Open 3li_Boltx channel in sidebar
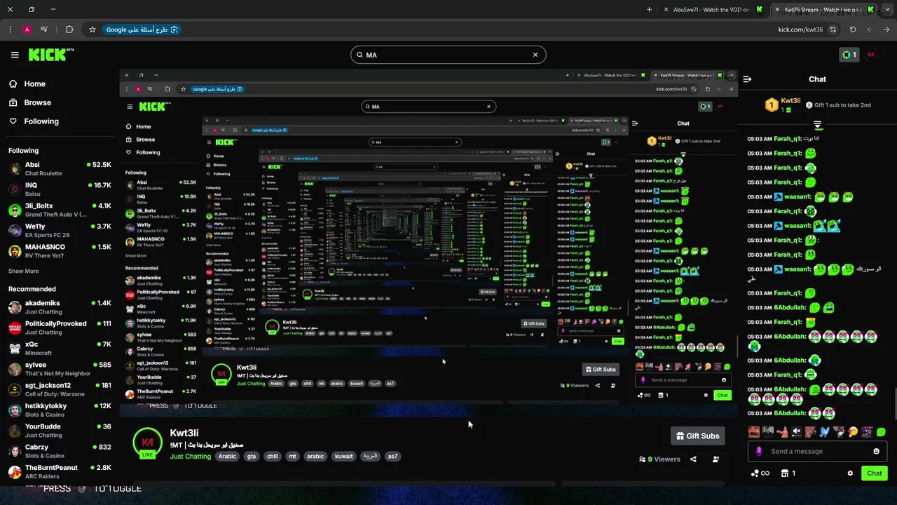 (x=60, y=210)
